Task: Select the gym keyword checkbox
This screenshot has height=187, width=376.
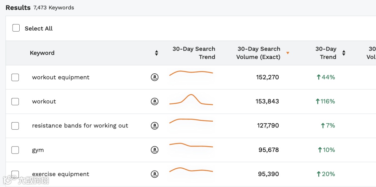Action: (x=15, y=150)
